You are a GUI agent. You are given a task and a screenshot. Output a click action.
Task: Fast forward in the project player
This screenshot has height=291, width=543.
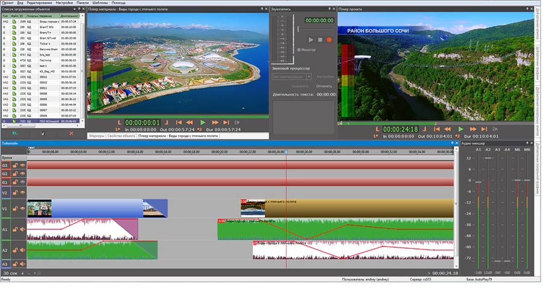473,129
